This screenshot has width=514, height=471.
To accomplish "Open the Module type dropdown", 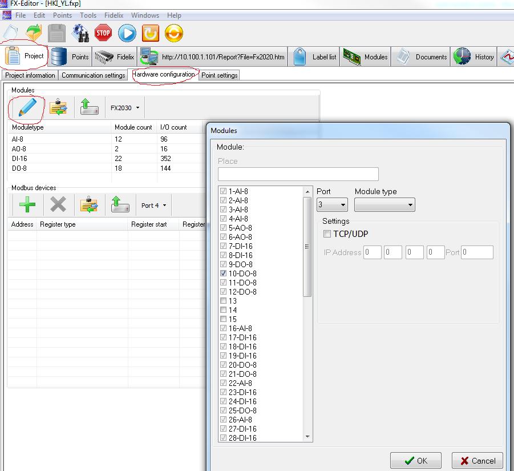I will pos(385,204).
